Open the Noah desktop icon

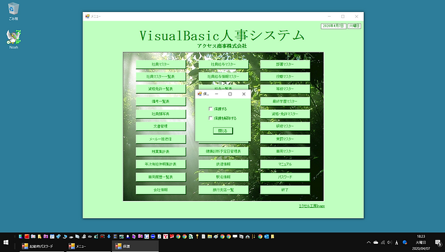(13, 39)
